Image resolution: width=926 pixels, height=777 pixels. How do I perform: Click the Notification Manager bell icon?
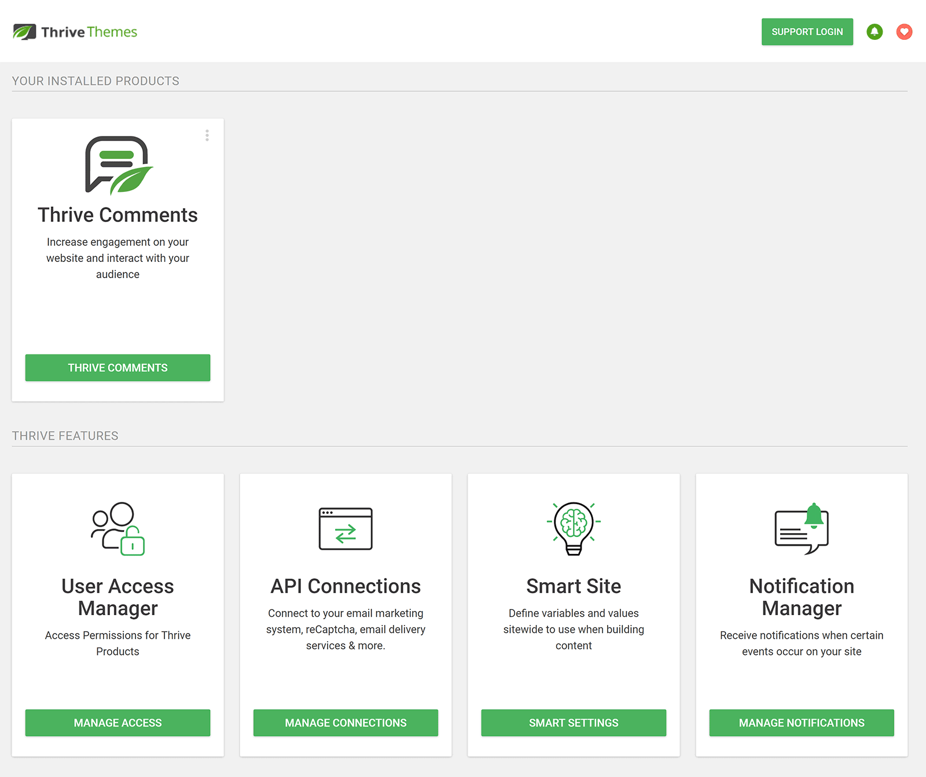coord(802,528)
